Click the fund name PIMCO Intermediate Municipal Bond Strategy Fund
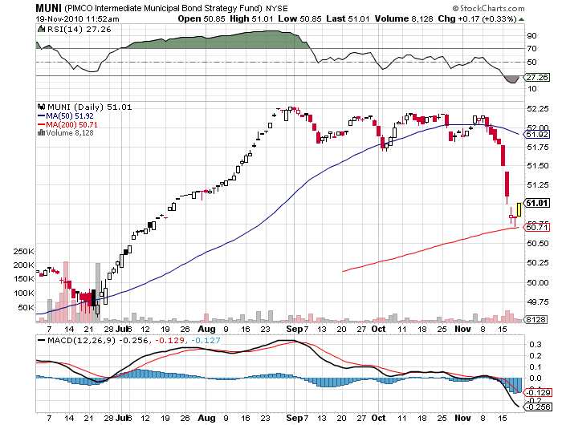The height and width of the screenshot is (425, 562). click(164, 8)
